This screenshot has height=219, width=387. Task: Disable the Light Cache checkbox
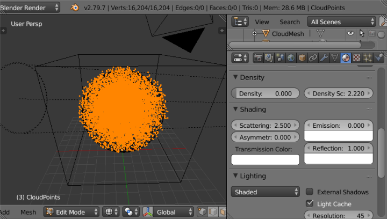pyautogui.click(x=310, y=203)
